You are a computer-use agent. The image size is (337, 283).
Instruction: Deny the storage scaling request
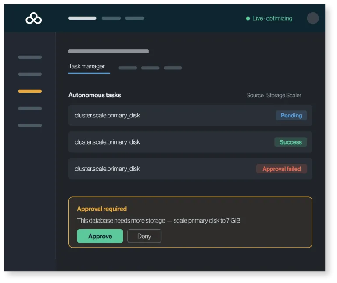(144, 236)
